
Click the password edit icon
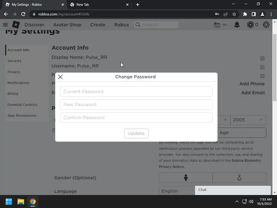(x=262, y=76)
